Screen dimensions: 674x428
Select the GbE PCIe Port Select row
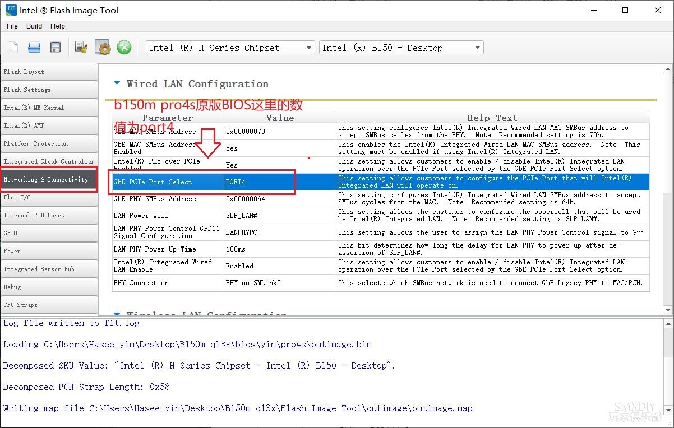point(381,182)
